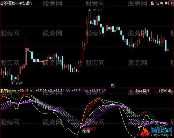Click the 日线(复权) period label
The width and height of the screenshot is (174, 138).
pyautogui.click(x=8, y=3)
